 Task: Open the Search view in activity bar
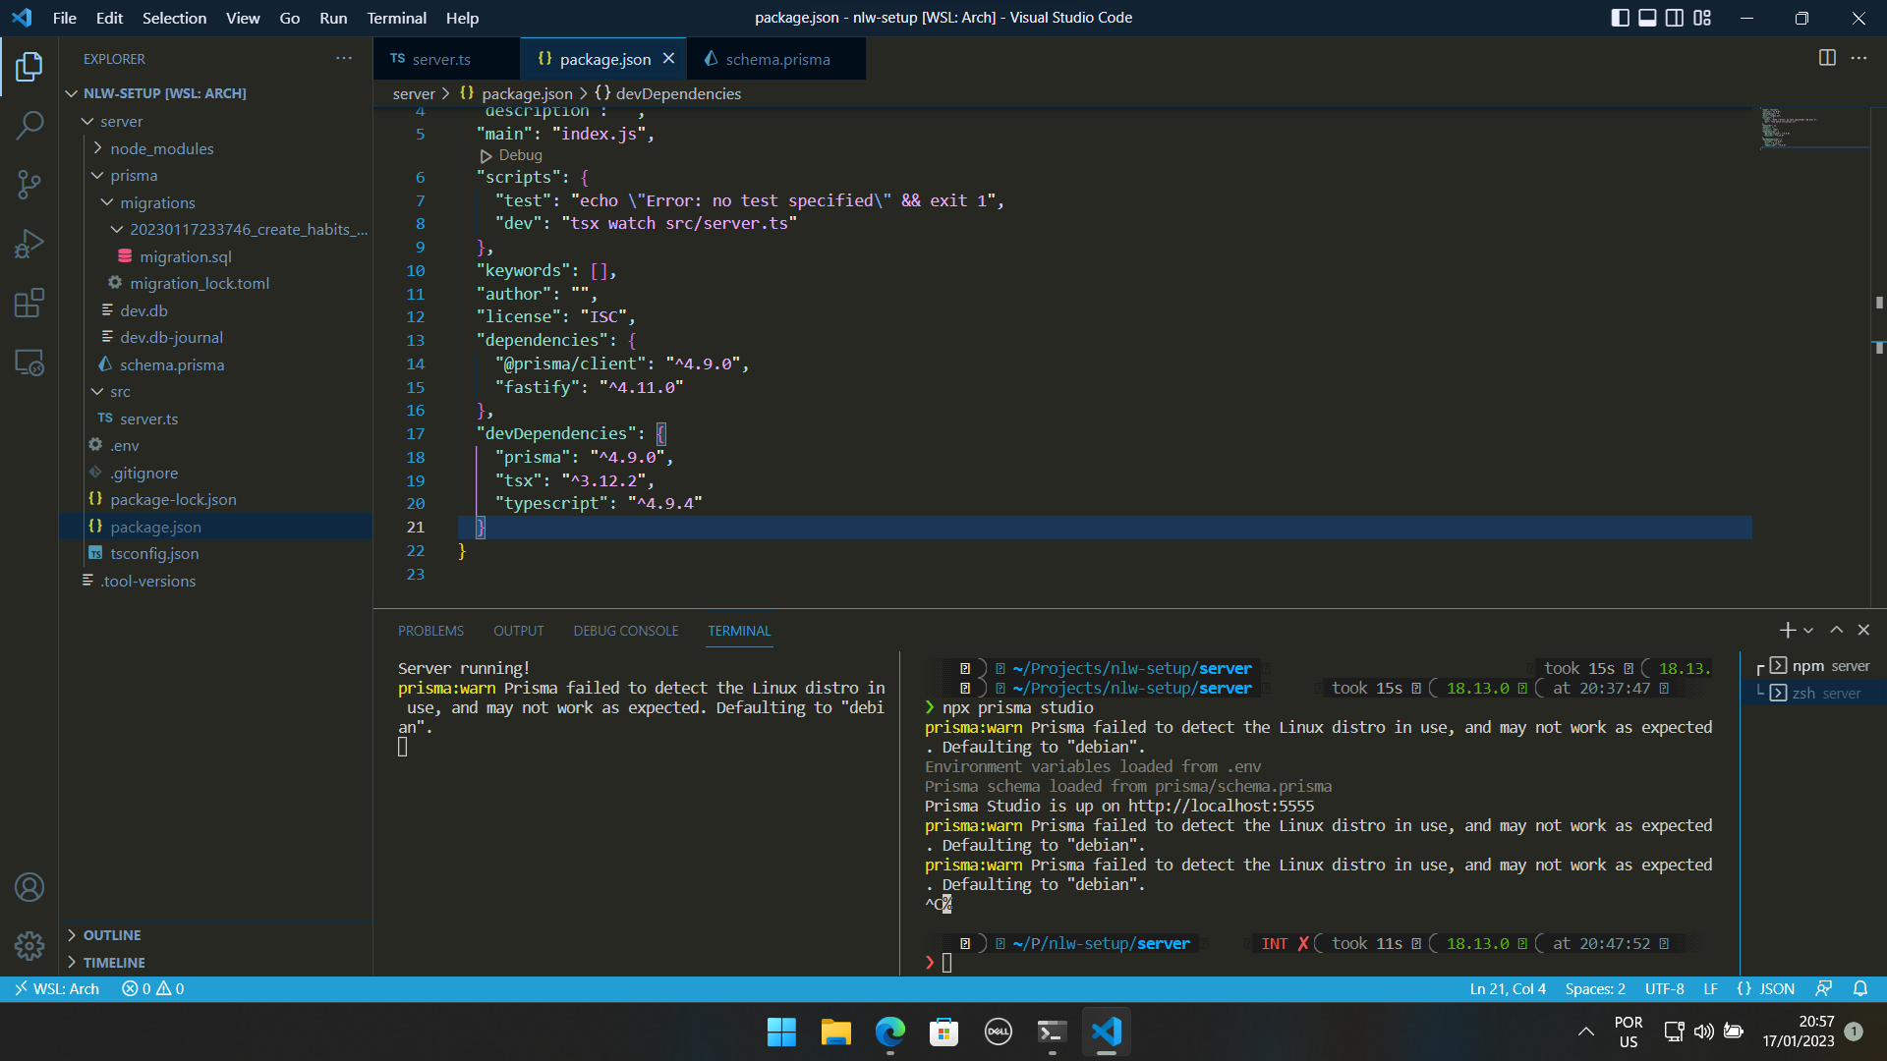tap(29, 125)
